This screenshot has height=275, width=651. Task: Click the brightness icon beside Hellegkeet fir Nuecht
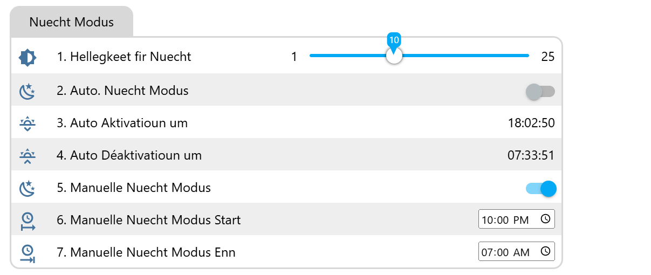tap(28, 57)
